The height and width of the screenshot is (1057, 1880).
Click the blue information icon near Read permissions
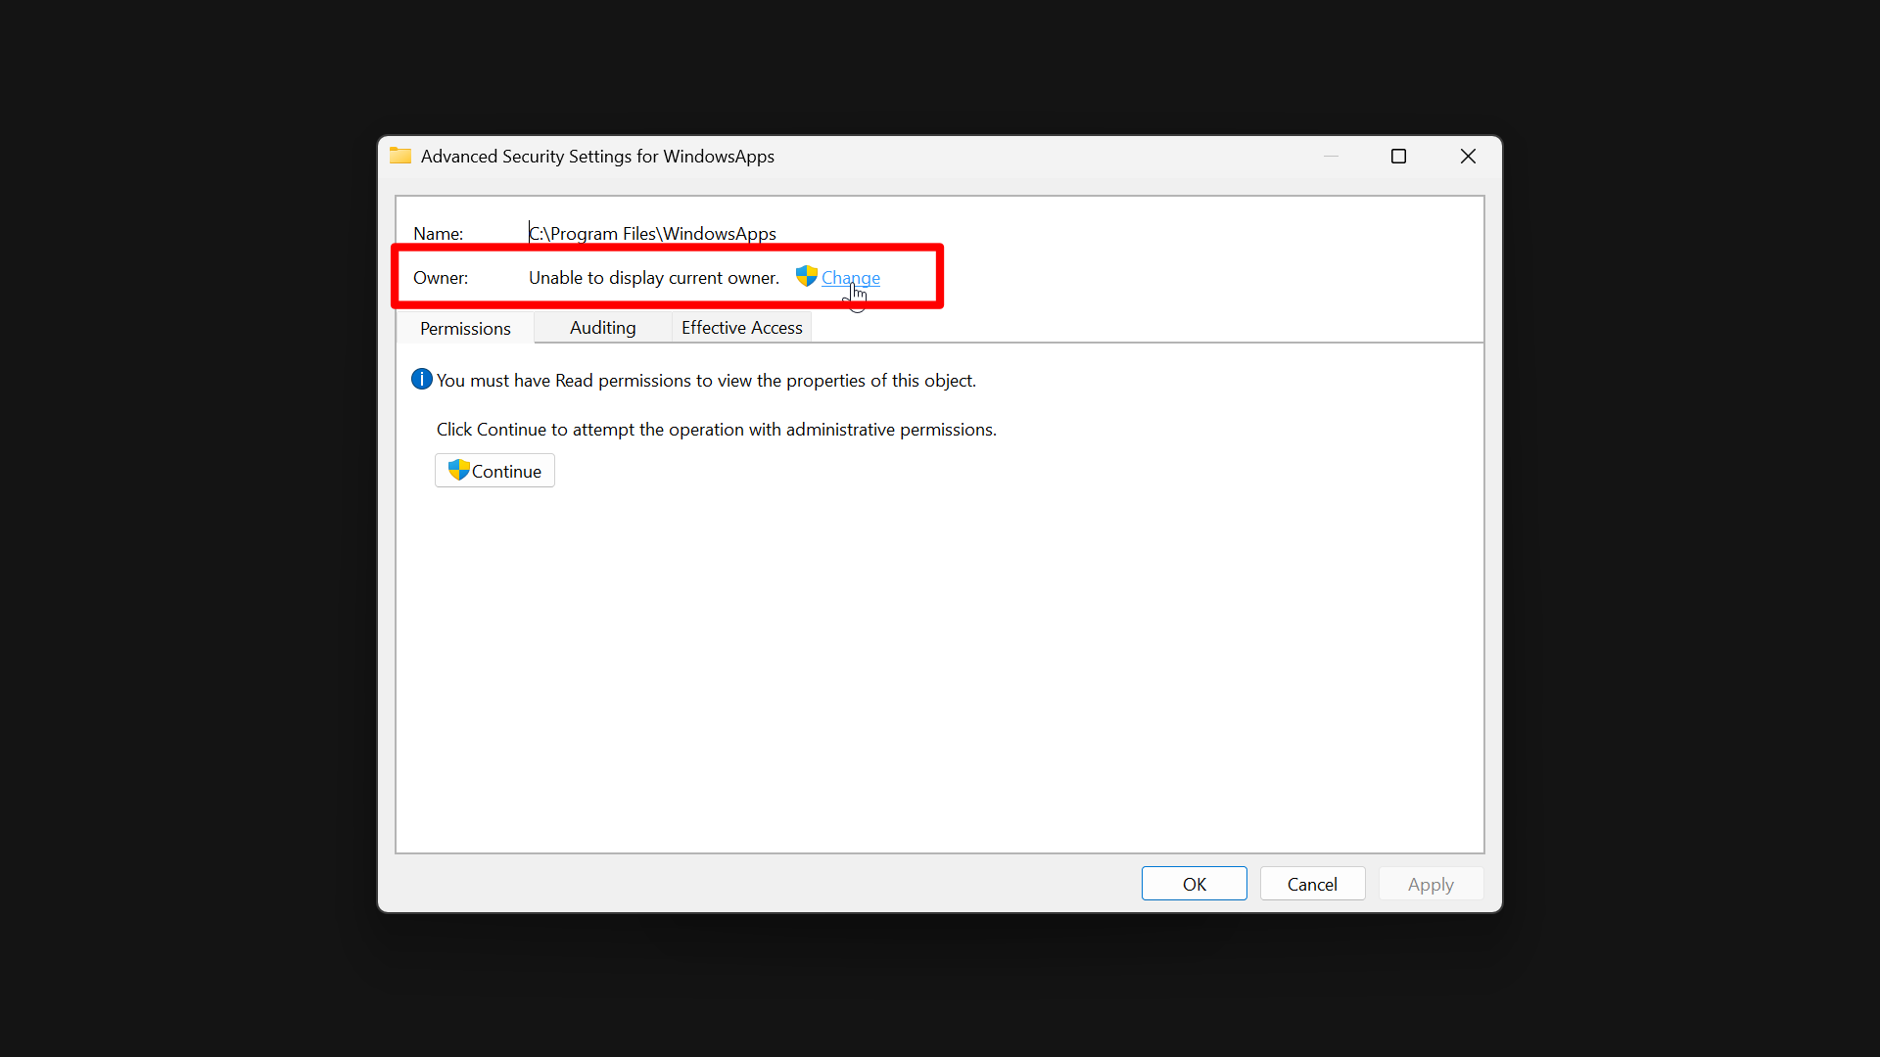[421, 379]
